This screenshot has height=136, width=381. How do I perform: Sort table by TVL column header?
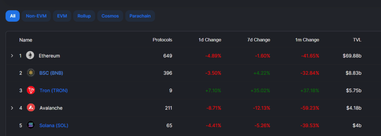tap(357, 40)
